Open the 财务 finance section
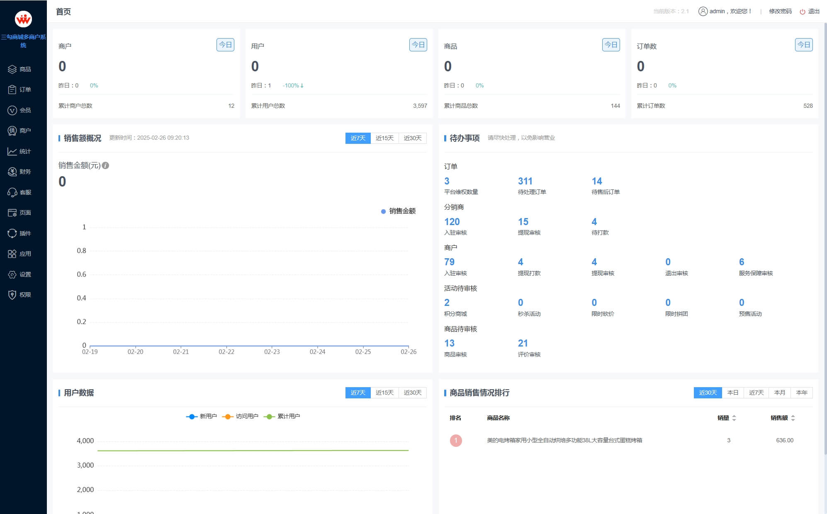The width and height of the screenshot is (827, 514). [x=24, y=172]
